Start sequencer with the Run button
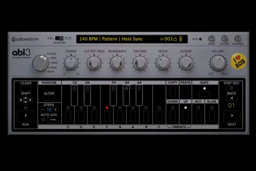The height and width of the screenshot is (171, 256). (x=25, y=116)
